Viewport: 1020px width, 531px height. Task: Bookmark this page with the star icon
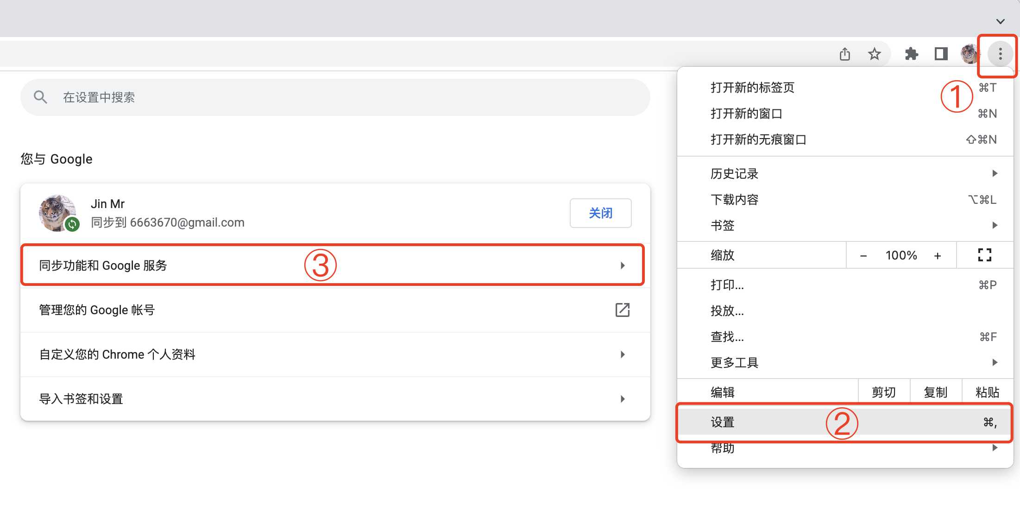click(874, 54)
